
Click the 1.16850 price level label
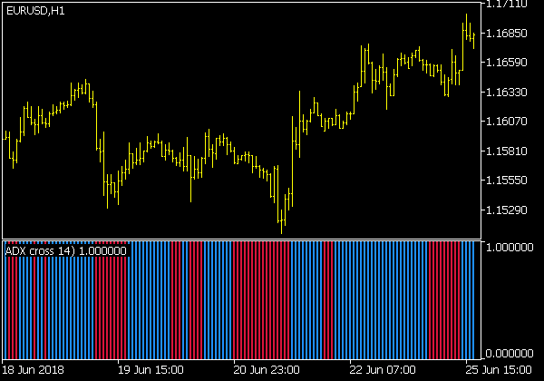[507, 34]
